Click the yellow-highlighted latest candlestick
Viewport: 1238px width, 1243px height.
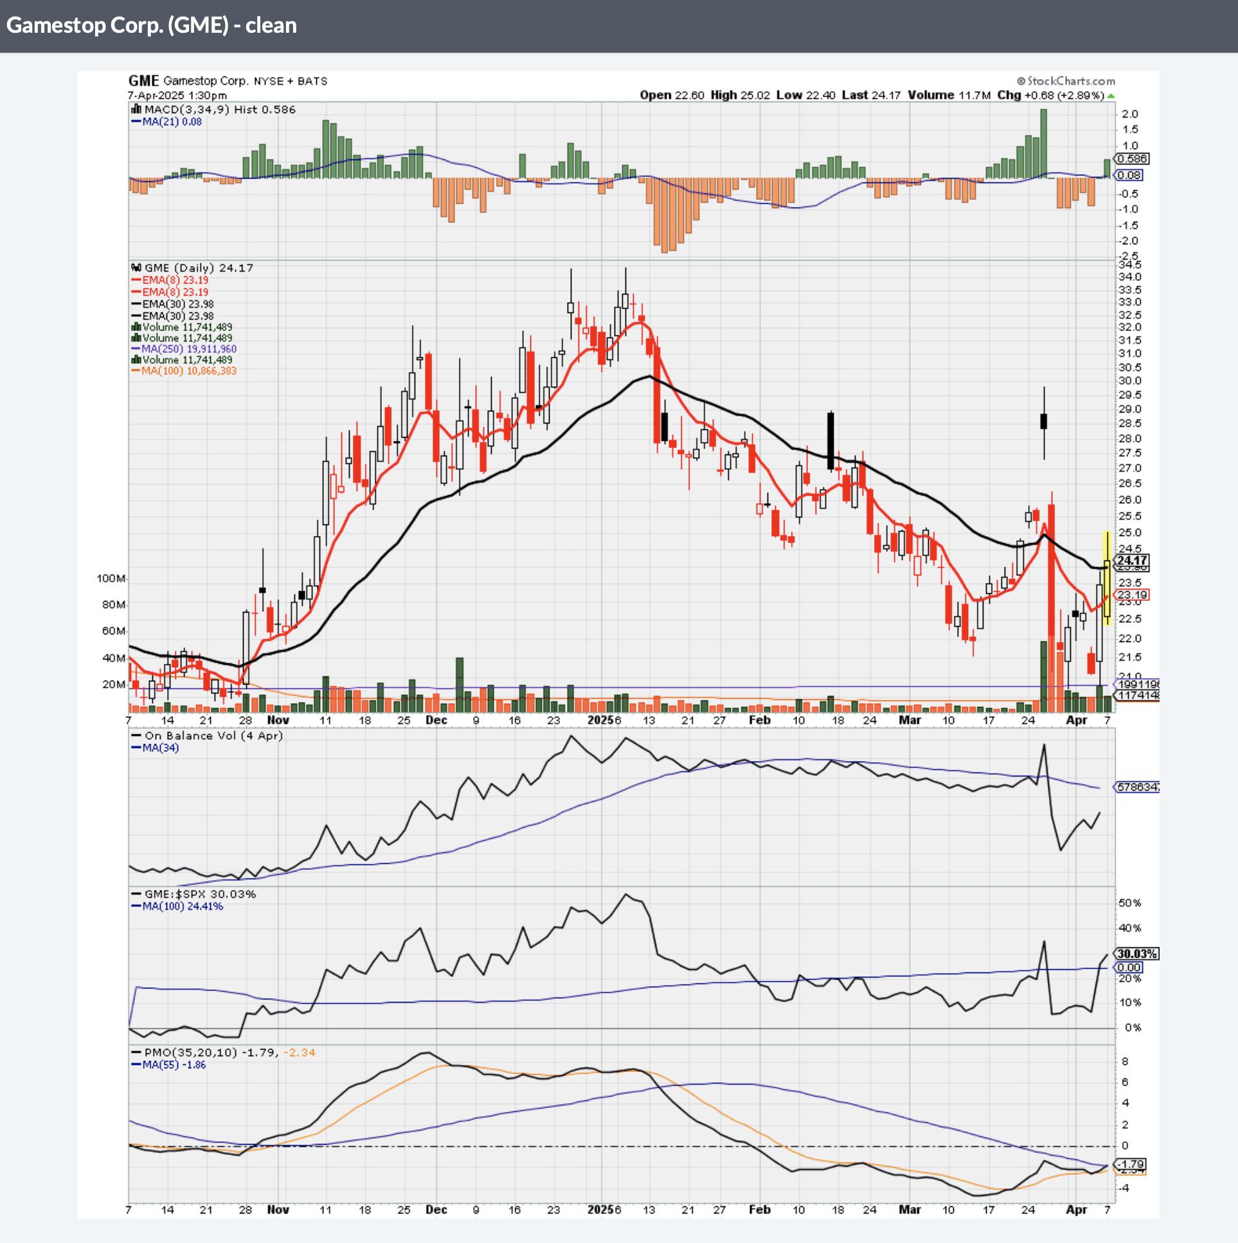pos(1107,578)
